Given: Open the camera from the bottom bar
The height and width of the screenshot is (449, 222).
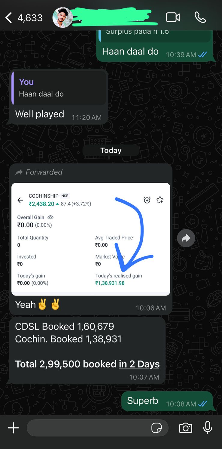Looking at the screenshot, I should pos(185,428).
